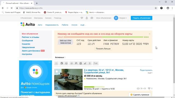Dismiss the SMS code warning banner

click(150, 34)
